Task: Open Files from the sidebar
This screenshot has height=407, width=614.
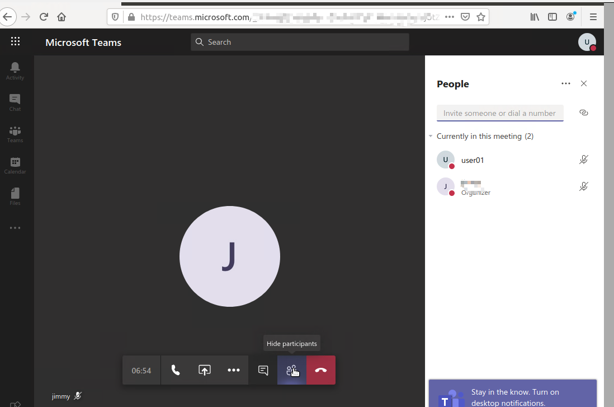Action: point(15,195)
